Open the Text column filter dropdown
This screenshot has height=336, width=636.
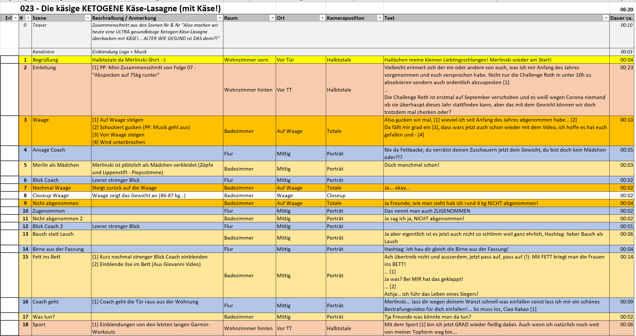coord(606,18)
